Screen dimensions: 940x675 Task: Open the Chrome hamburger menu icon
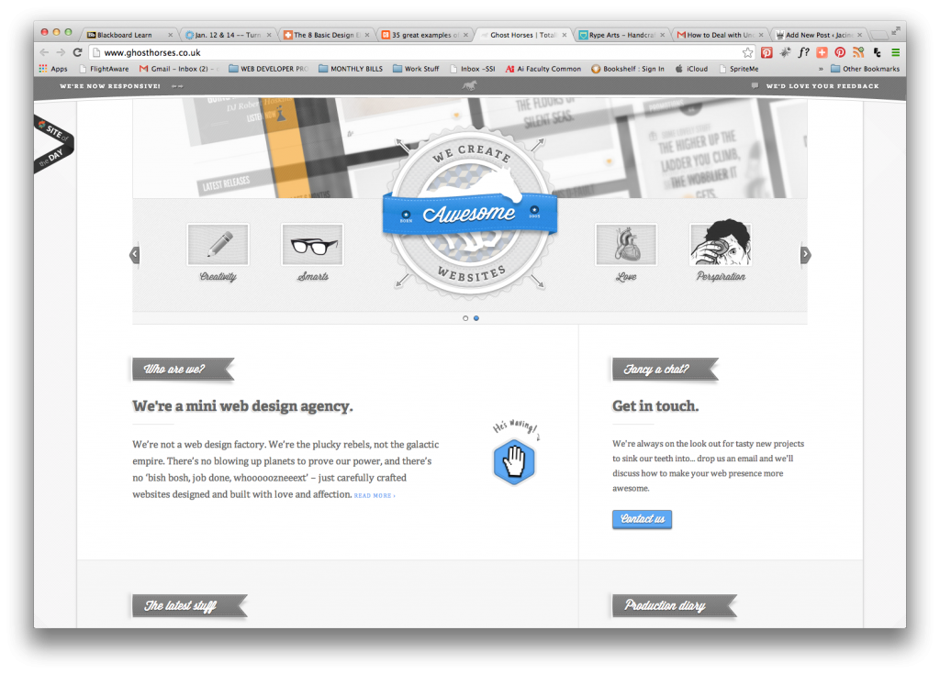[x=896, y=52]
